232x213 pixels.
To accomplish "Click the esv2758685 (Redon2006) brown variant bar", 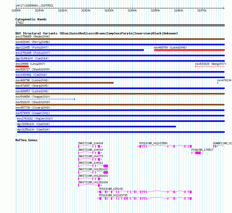I will (120, 39).
